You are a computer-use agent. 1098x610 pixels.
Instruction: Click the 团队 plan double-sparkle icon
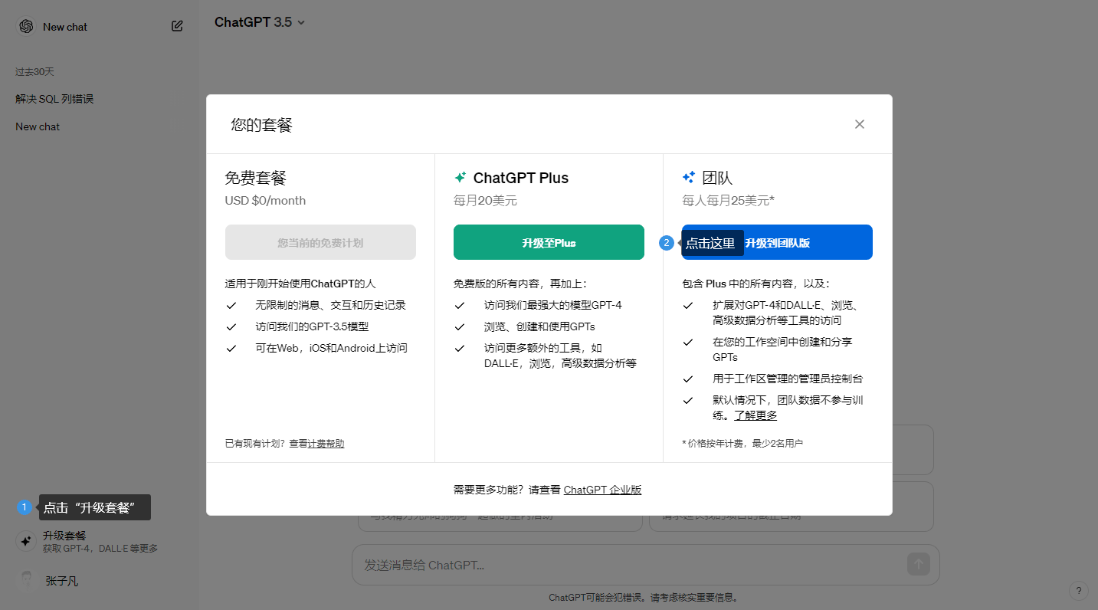point(688,177)
